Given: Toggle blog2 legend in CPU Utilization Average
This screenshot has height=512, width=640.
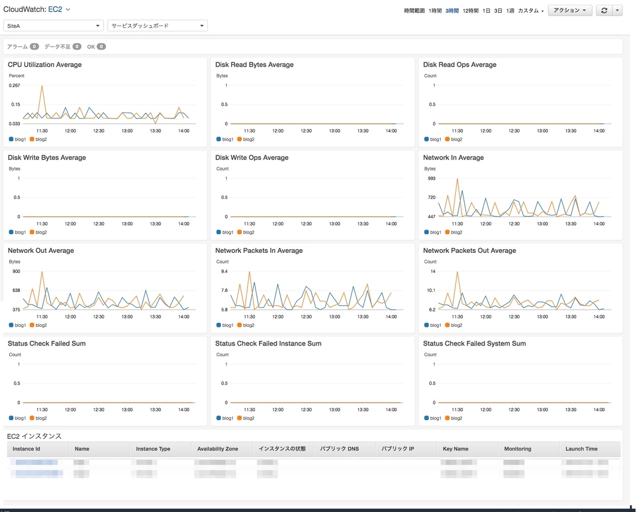Looking at the screenshot, I should [x=38, y=139].
